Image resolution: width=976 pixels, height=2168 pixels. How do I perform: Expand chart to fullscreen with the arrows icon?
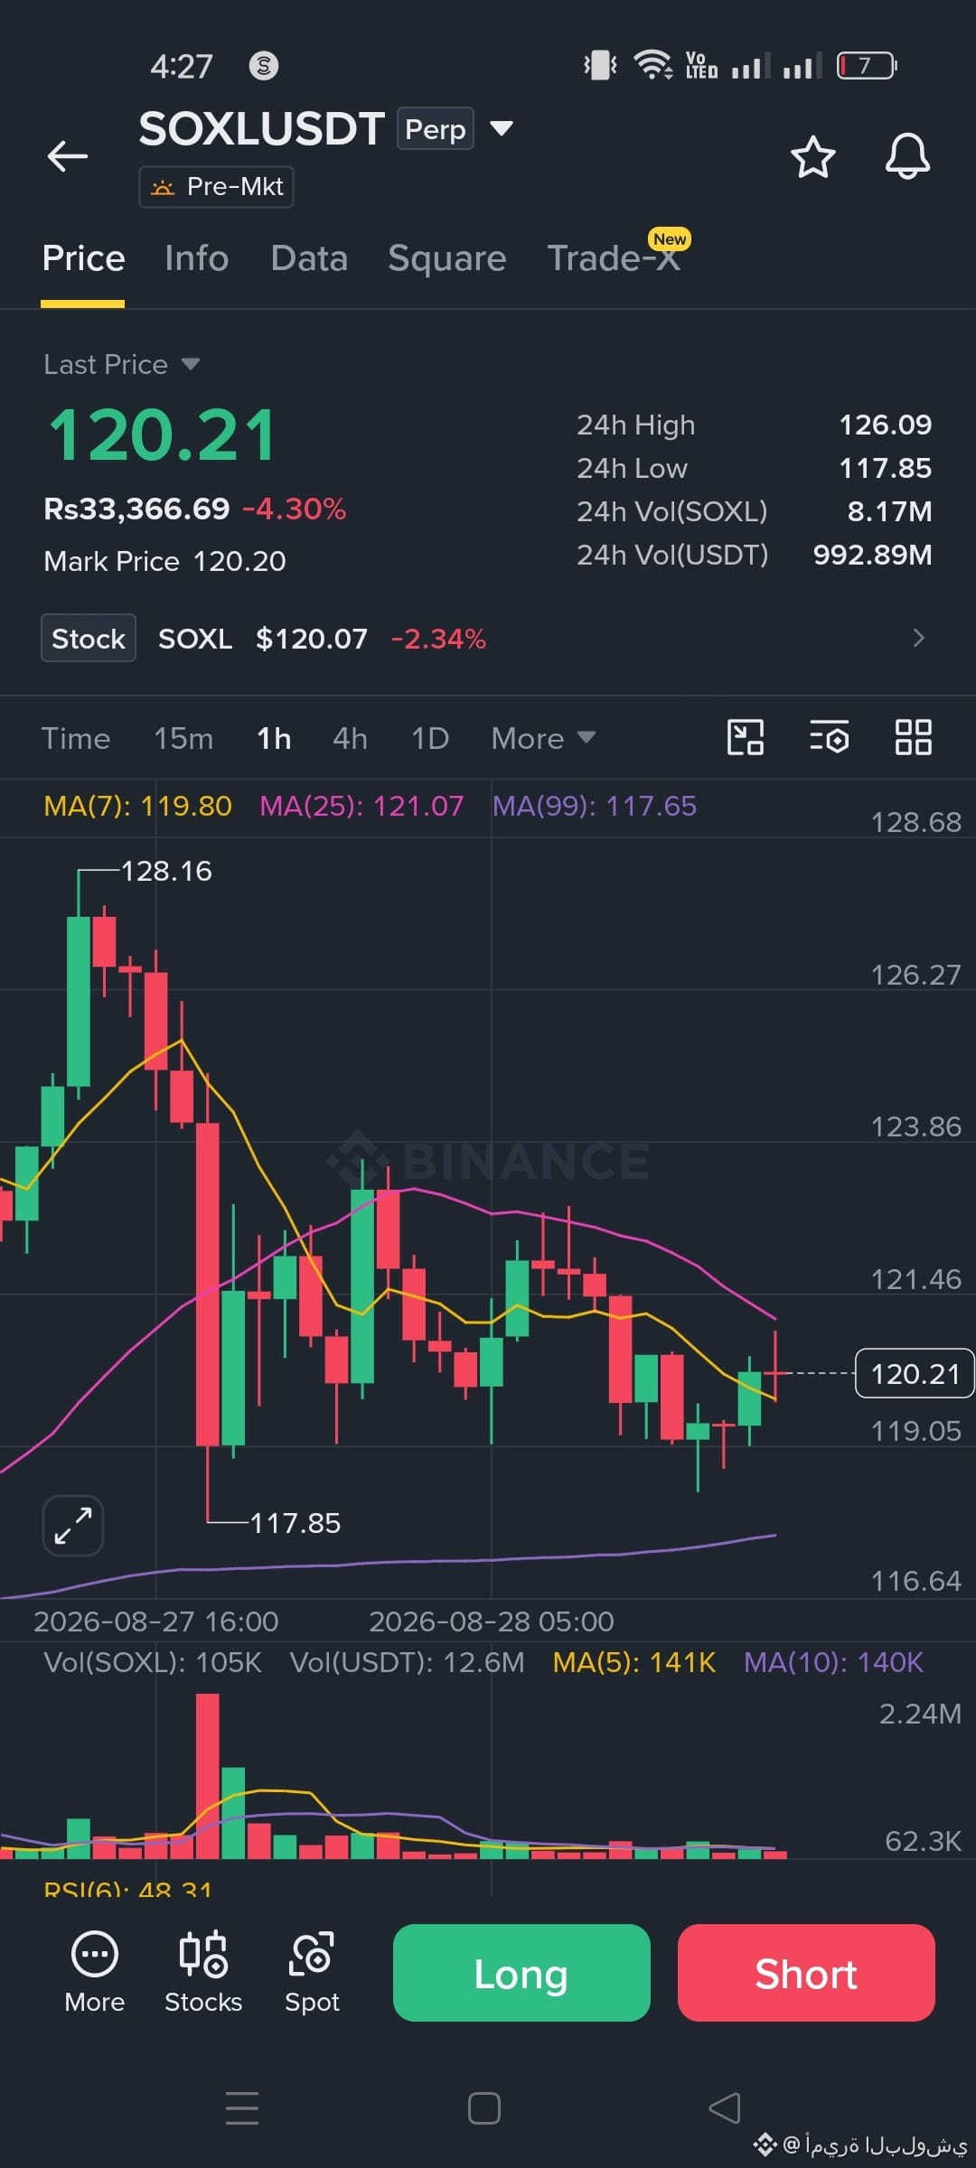[x=73, y=1526]
